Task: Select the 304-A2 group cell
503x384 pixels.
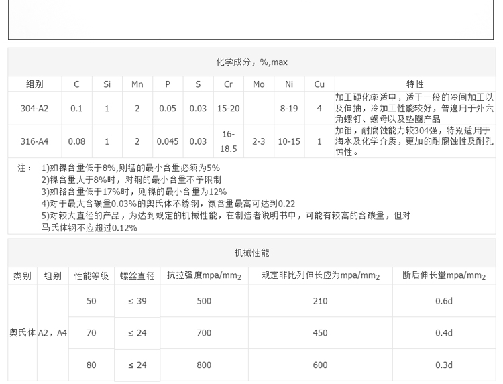Action: (34, 108)
